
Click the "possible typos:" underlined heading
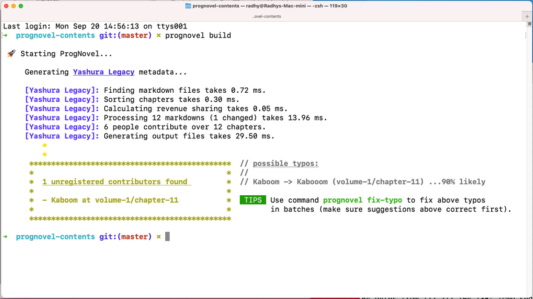tap(285, 164)
